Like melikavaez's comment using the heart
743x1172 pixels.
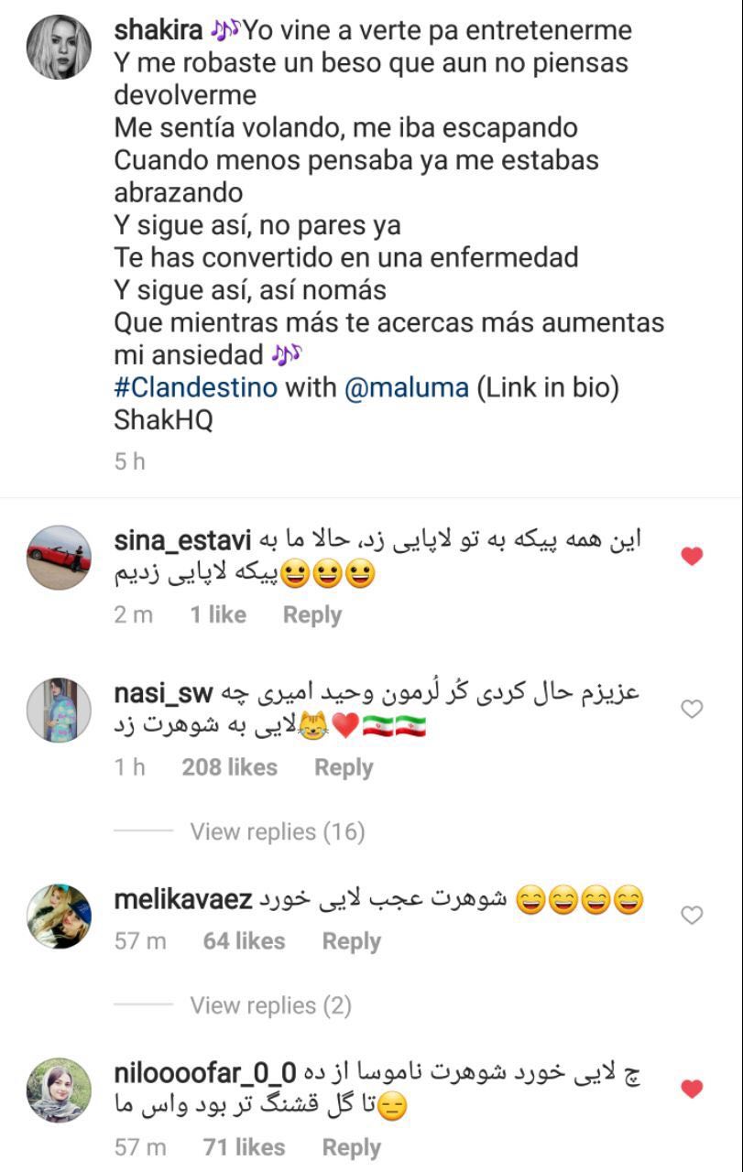[x=693, y=915]
